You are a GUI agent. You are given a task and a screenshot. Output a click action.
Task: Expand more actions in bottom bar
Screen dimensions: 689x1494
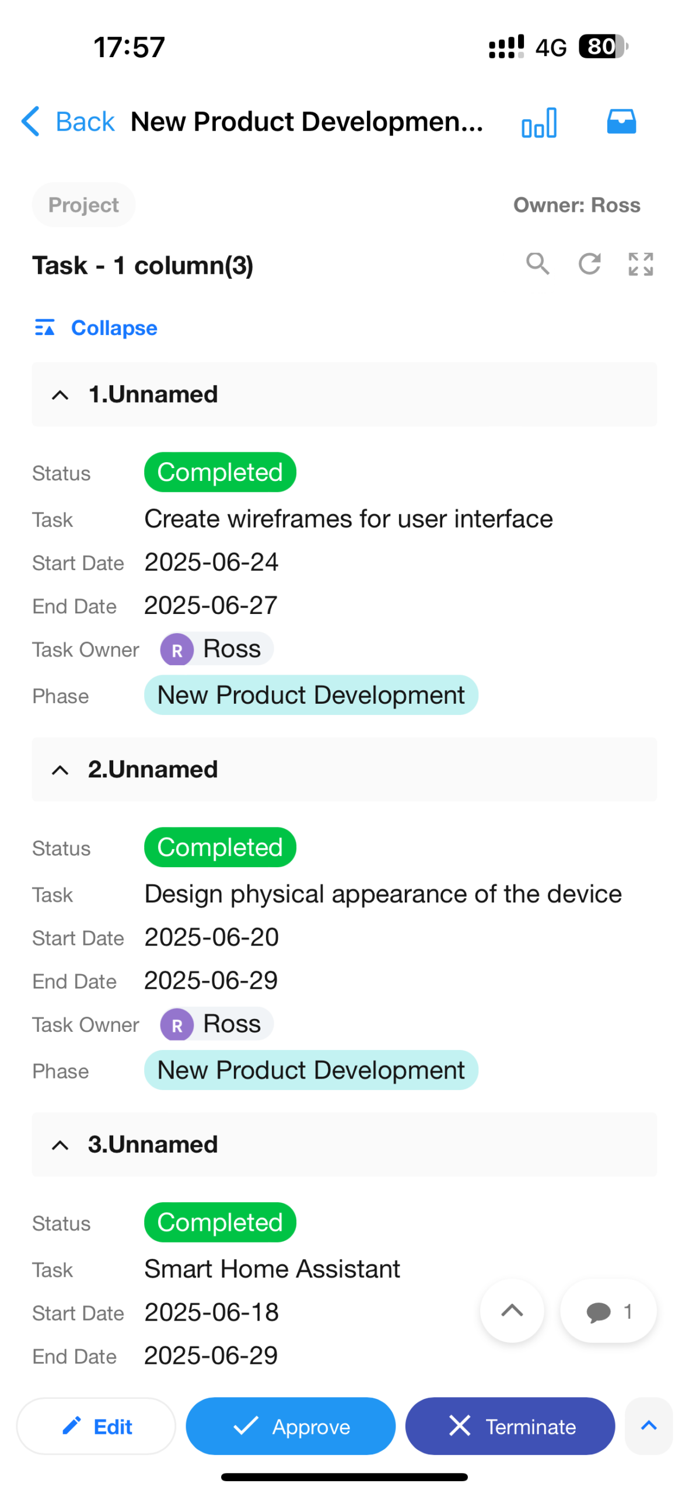[x=648, y=1425]
